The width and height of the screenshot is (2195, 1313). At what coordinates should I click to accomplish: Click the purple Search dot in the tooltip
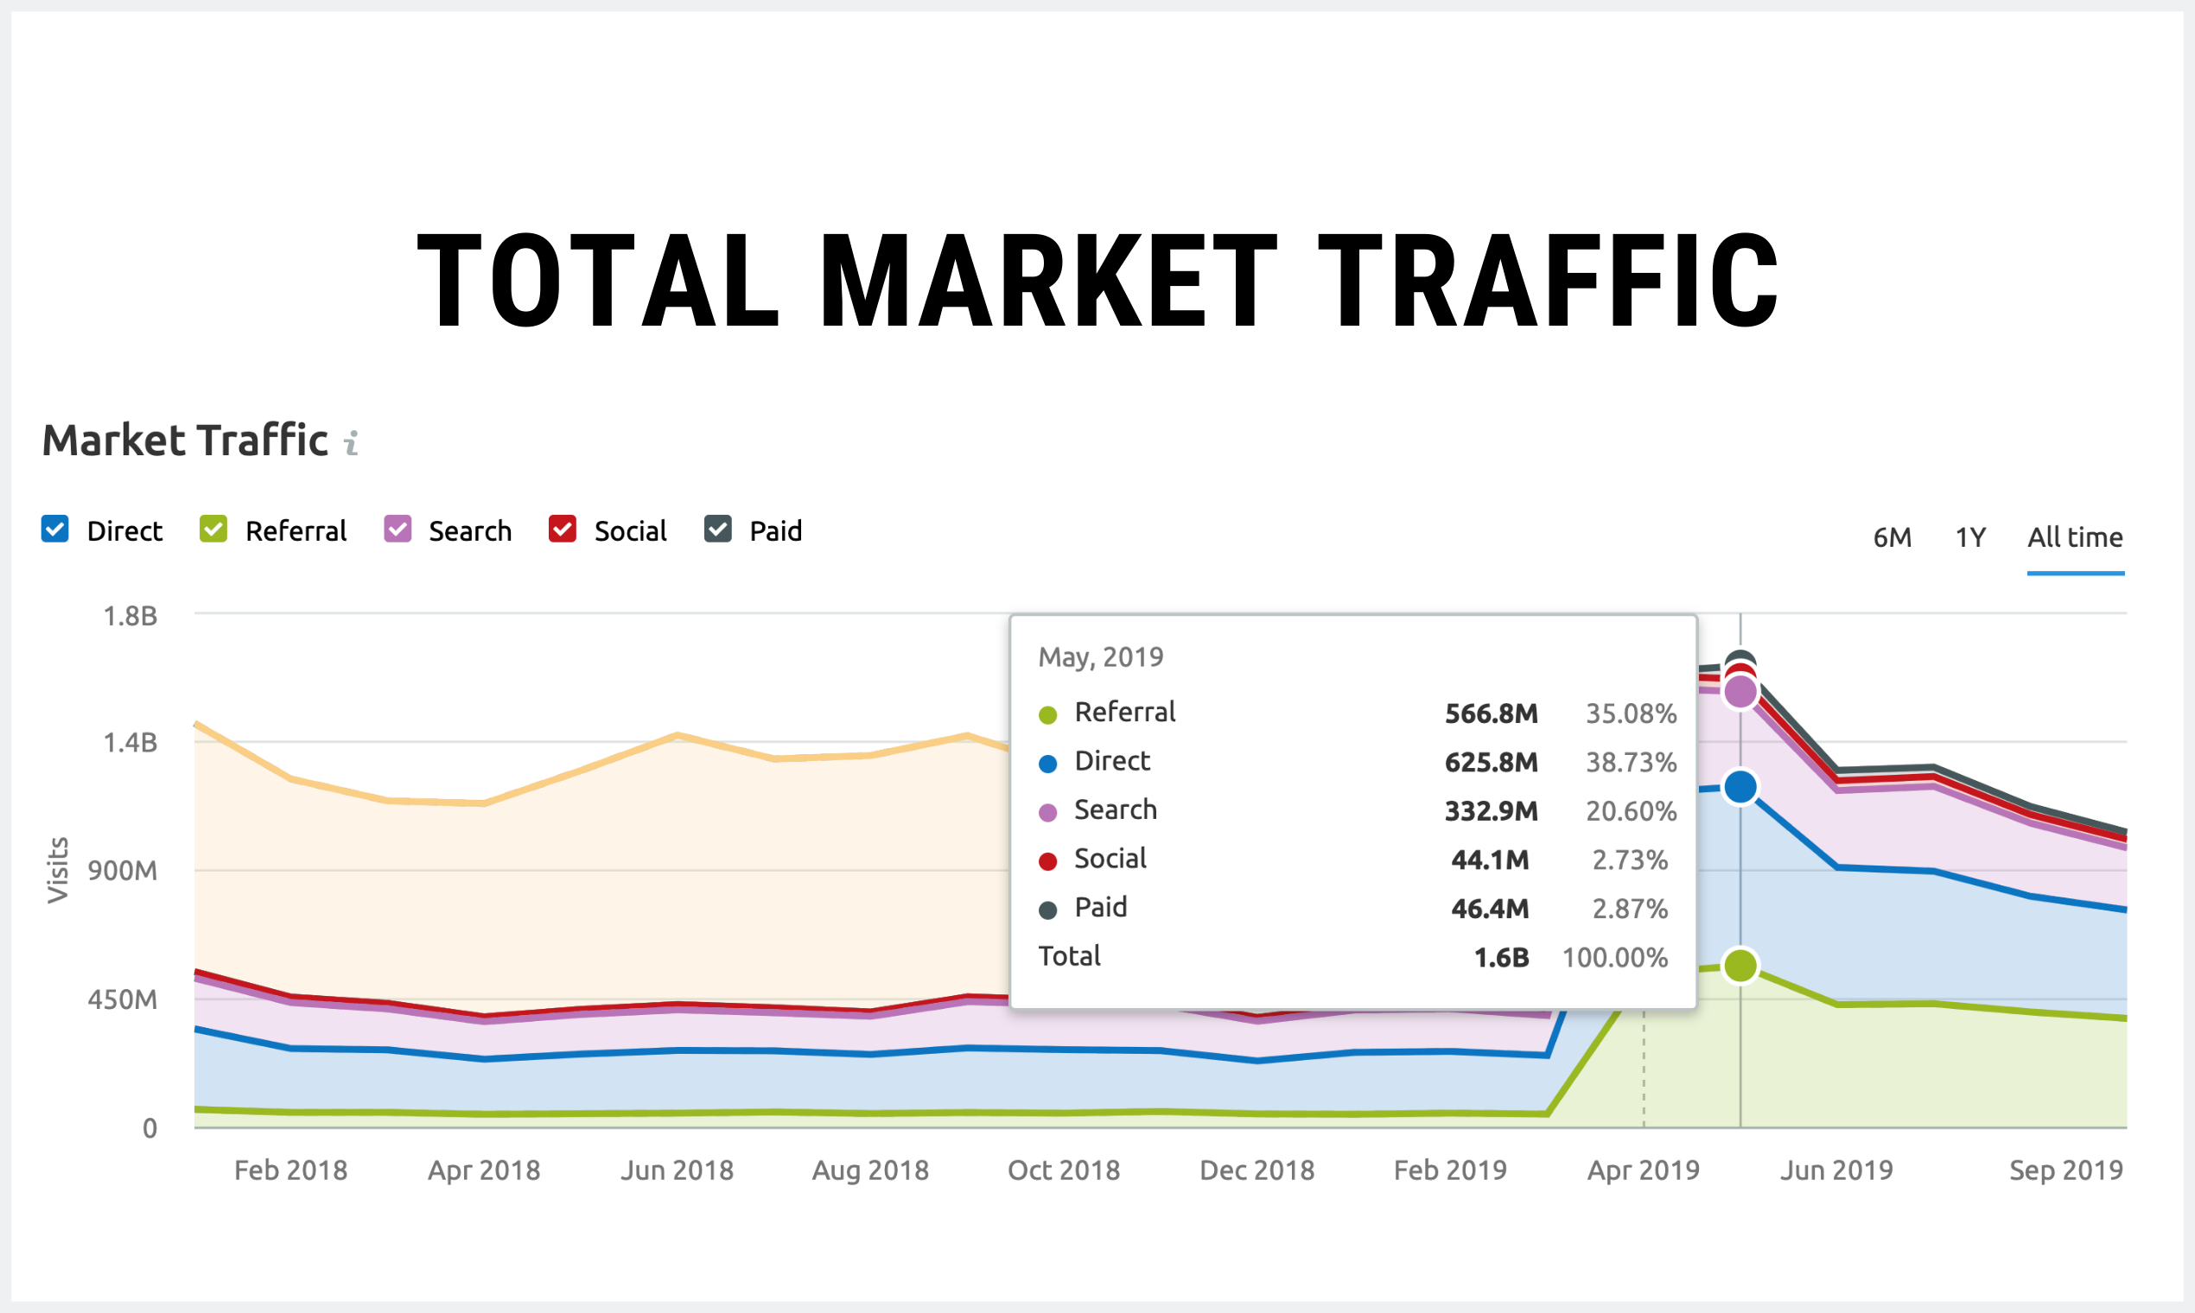pos(1050,811)
